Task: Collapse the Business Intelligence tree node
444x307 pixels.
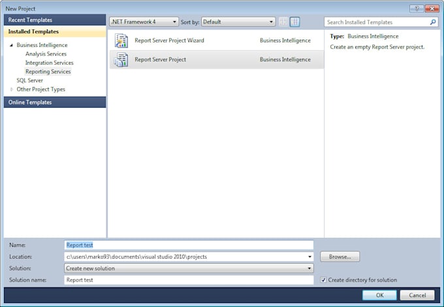Action: click(x=11, y=45)
